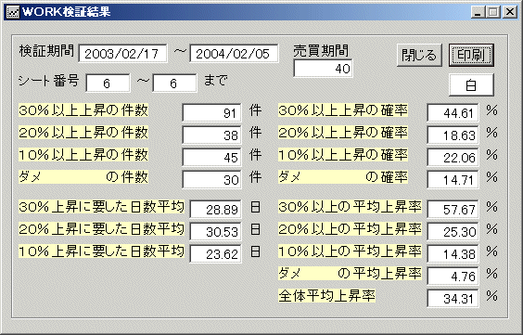Click the 30%以上上昇の確率 label

pyautogui.click(x=343, y=110)
